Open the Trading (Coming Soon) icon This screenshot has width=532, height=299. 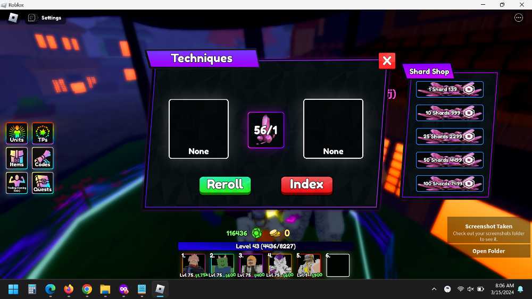[x=16, y=183]
